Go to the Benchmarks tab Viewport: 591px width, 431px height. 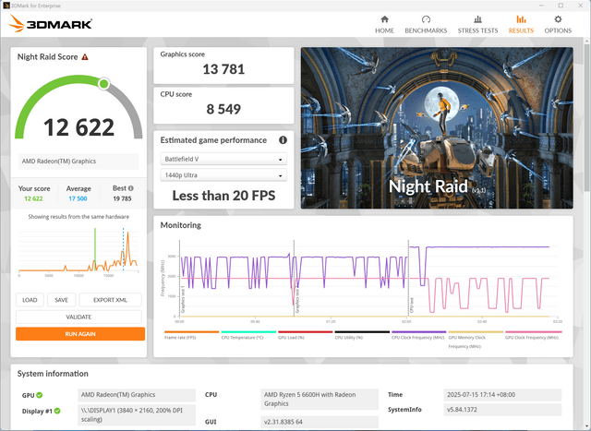pyautogui.click(x=426, y=25)
